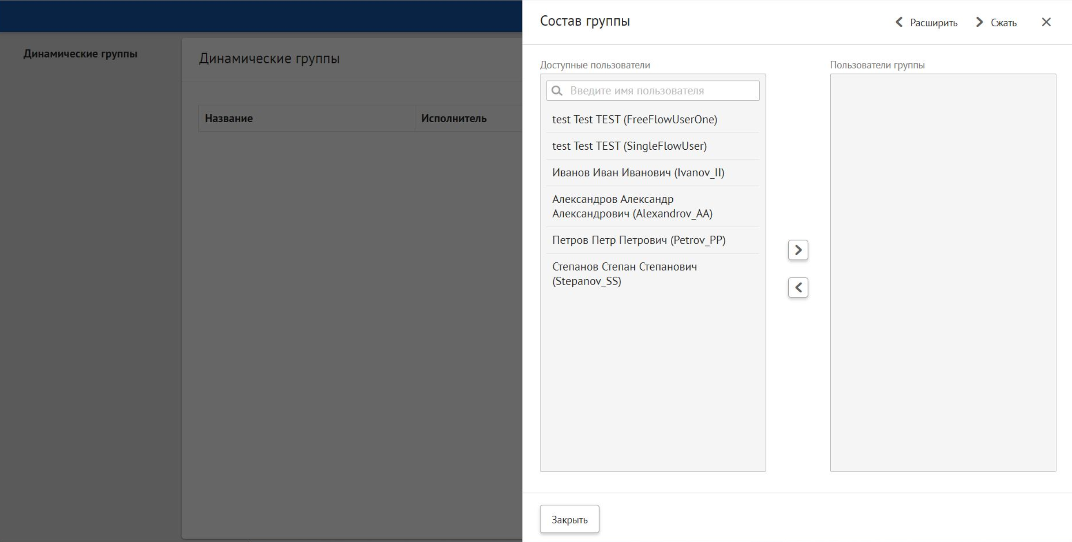The height and width of the screenshot is (542, 1072).
Task: Select Степанов Степан Степанович entry
Action: coord(624,274)
